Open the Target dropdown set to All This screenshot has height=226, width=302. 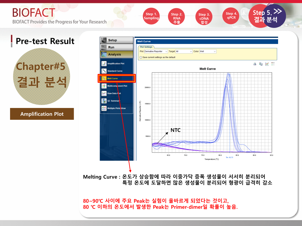184,51
